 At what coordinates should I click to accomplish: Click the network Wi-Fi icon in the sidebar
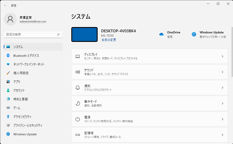[8, 64]
